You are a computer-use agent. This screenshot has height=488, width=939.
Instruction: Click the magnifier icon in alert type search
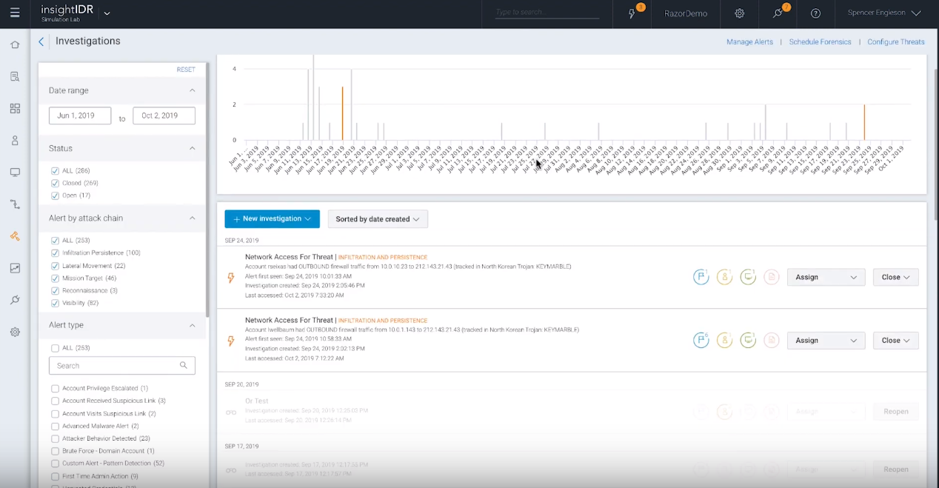[x=184, y=365]
